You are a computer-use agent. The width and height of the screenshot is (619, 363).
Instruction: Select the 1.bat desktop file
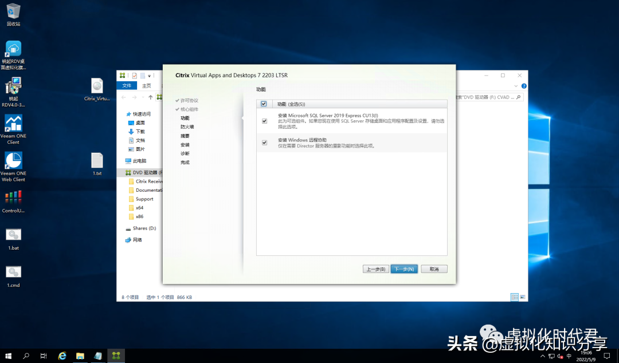coord(13,239)
